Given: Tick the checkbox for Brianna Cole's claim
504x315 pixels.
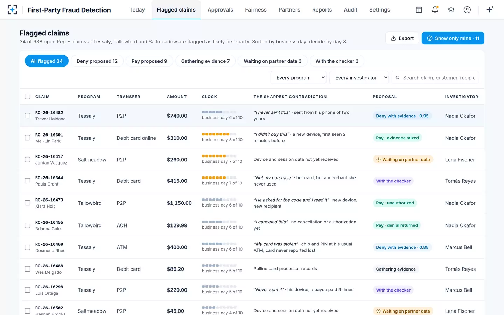Looking at the screenshot, I should tap(28, 225).
